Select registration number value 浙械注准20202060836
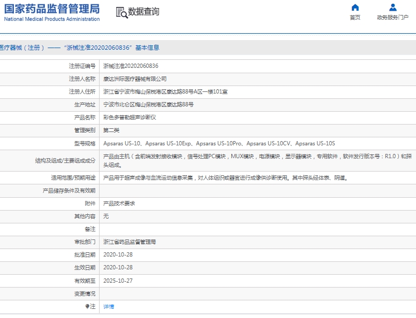 tap(131, 66)
